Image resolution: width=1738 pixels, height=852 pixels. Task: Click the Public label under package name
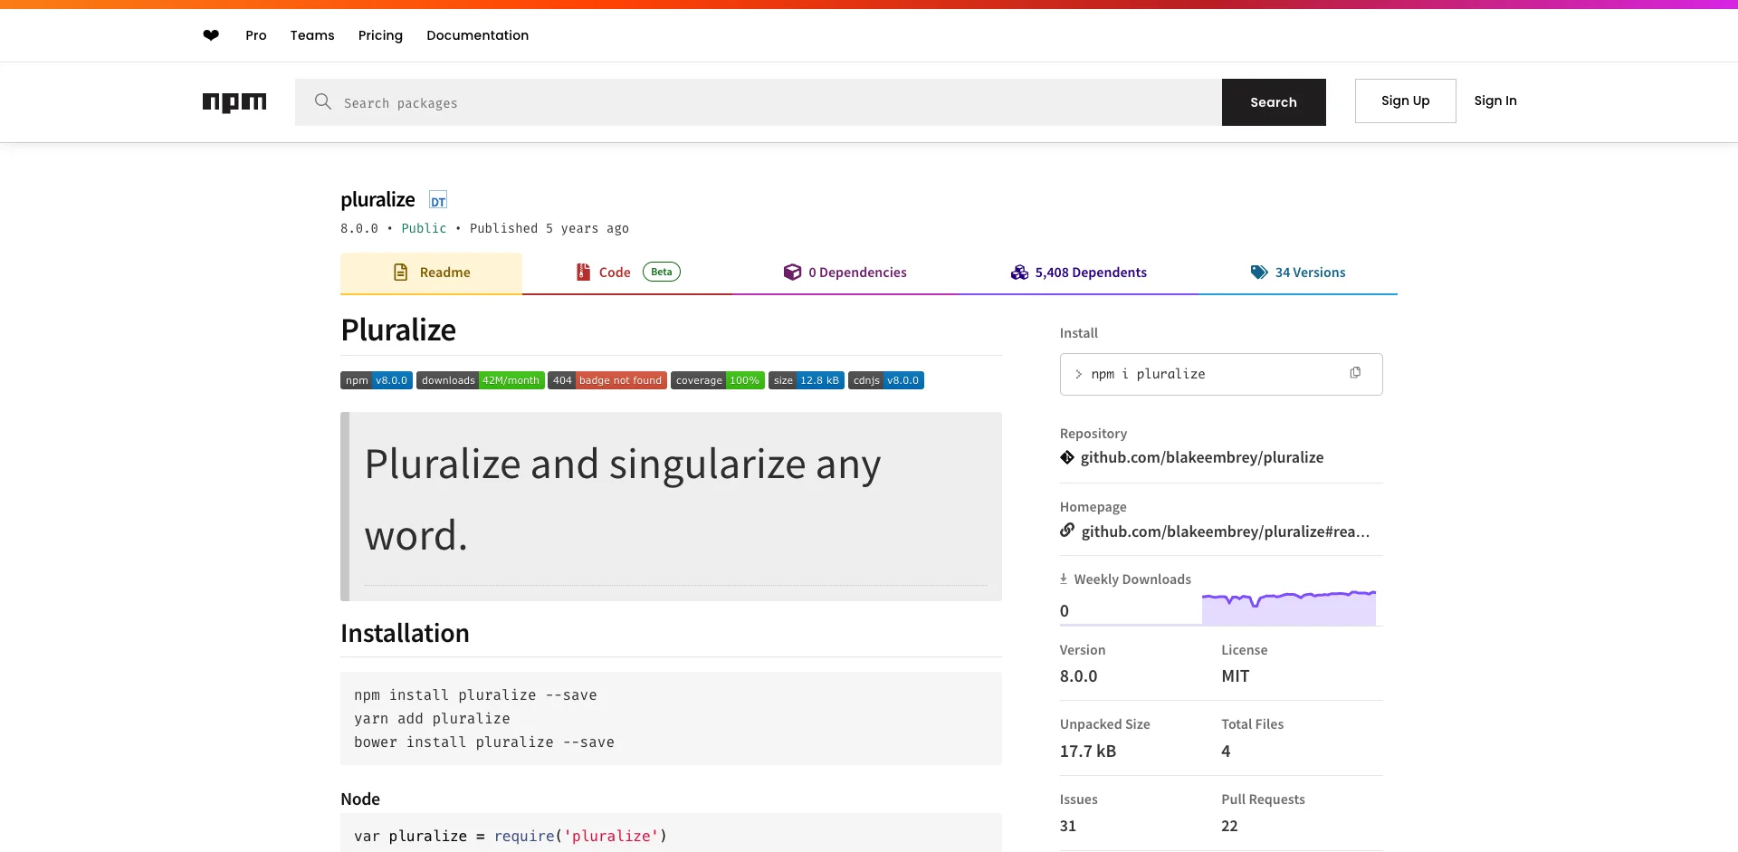424,228
